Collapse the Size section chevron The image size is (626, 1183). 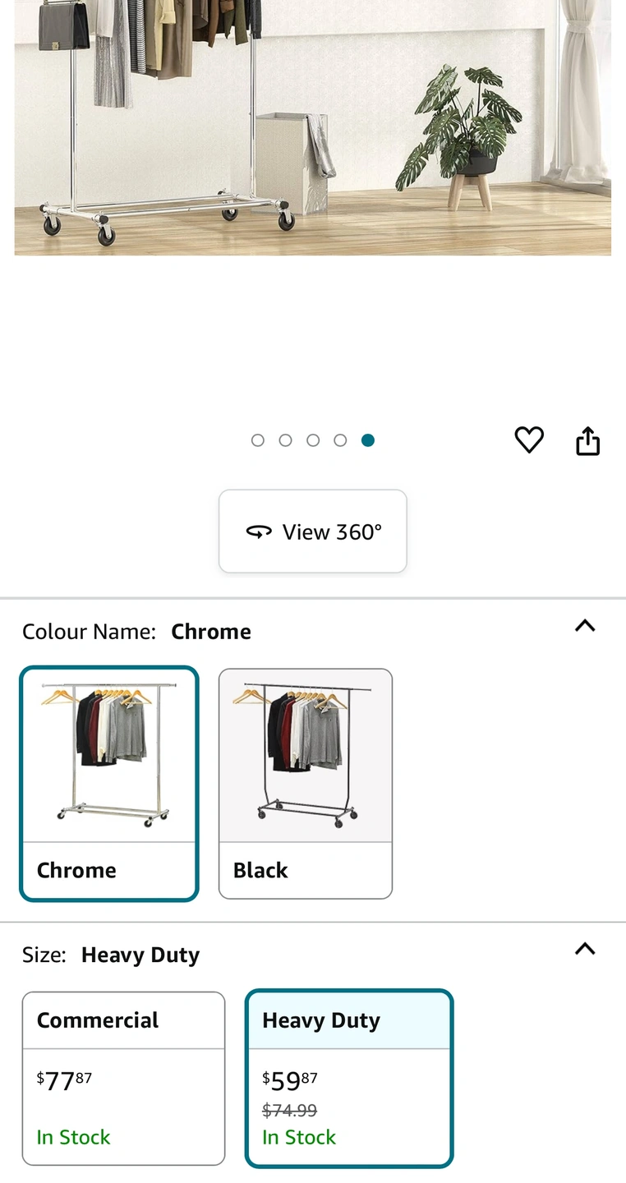[585, 949]
